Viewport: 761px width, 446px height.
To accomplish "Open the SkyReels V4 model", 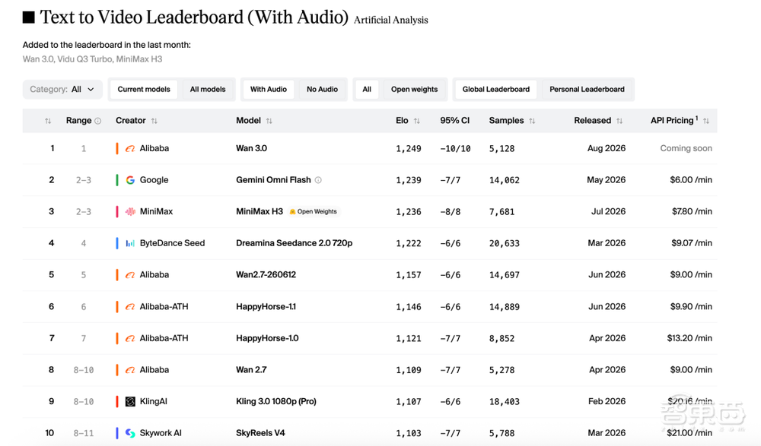I will [260, 433].
